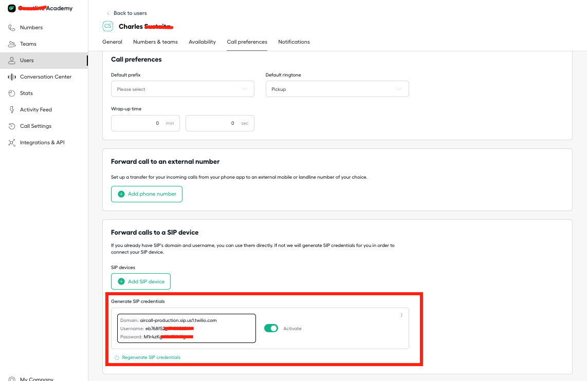Switch to the Availability tab

click(202, 42)
